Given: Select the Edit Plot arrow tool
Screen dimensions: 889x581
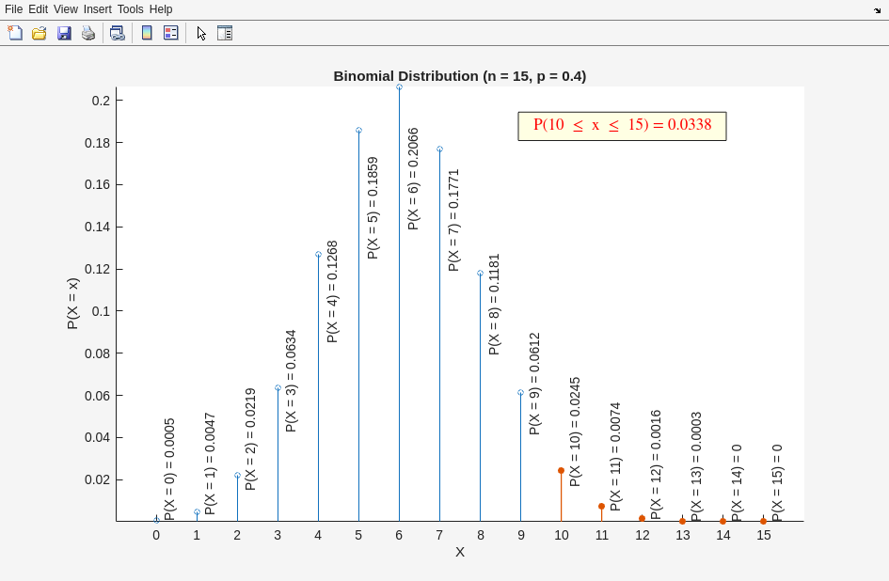Looking at the screenshot, I should [x=201, y=33].
